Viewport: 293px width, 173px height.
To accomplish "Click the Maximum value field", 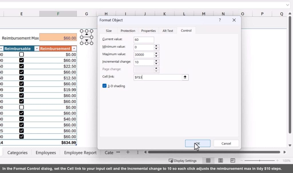I will tap(144, 54).
